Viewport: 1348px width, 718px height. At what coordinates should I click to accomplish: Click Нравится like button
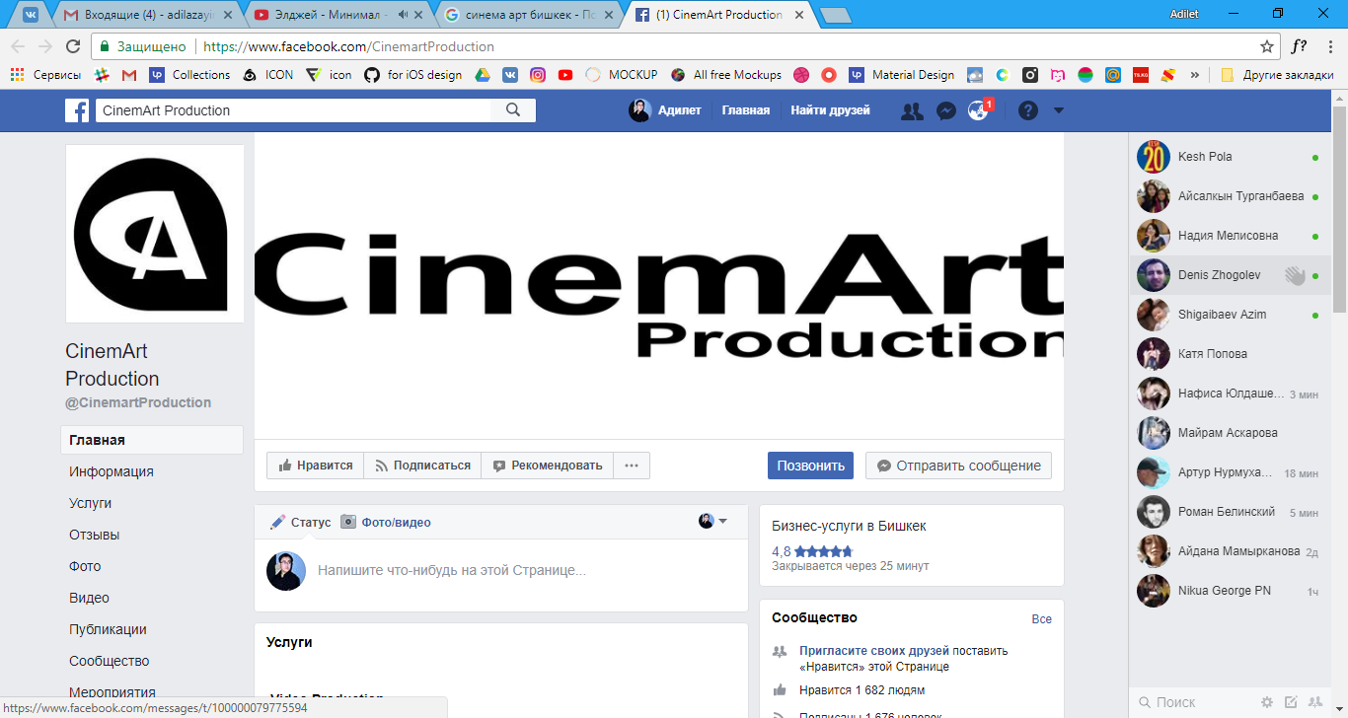316,466
